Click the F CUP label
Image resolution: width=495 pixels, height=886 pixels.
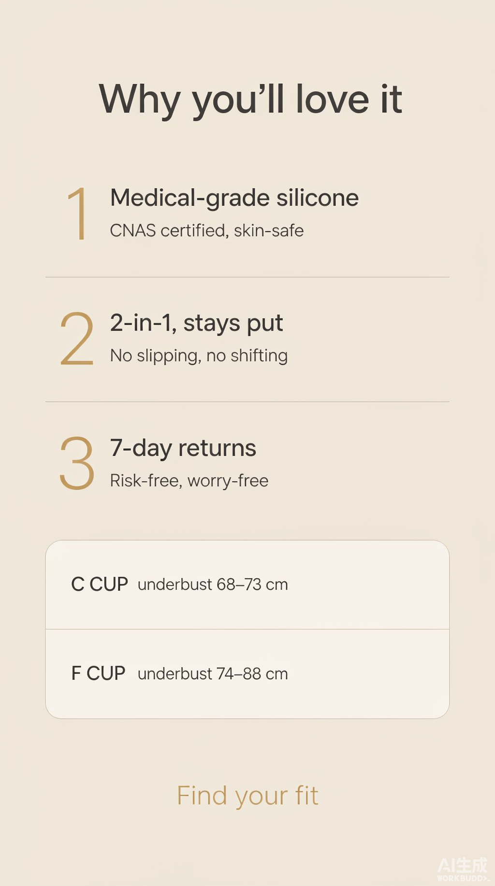[98, 673]
